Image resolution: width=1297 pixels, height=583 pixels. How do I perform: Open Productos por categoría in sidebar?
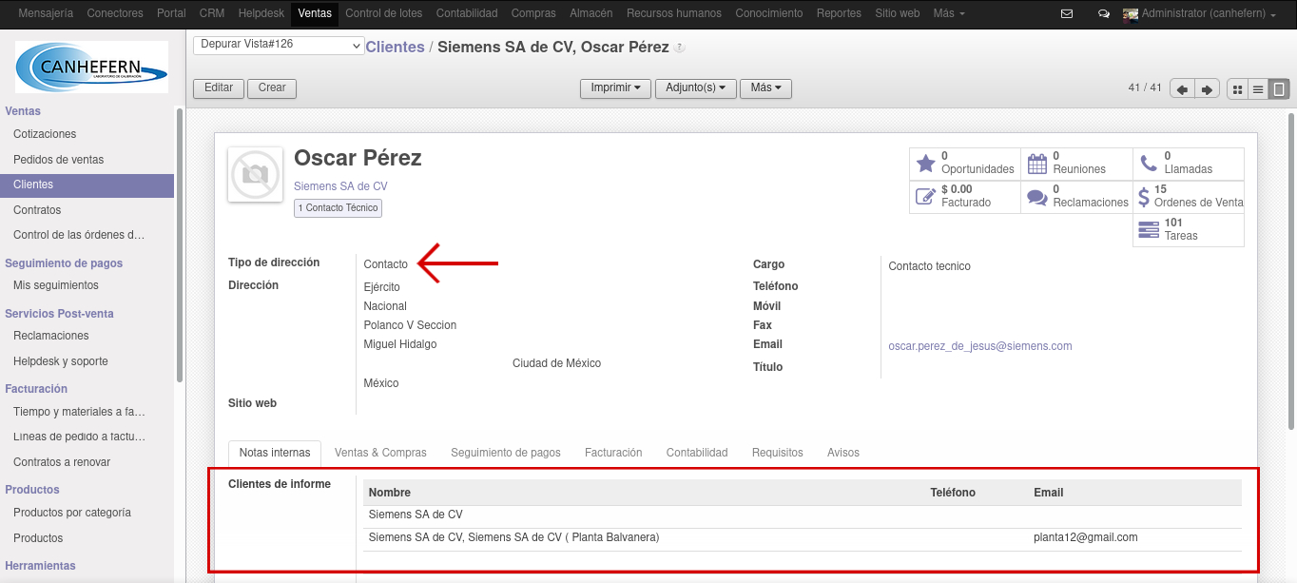point(72,513)
